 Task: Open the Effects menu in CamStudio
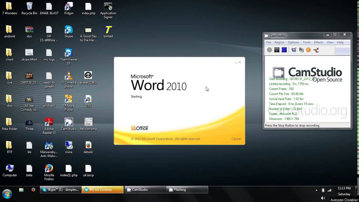tap(319, 42)
